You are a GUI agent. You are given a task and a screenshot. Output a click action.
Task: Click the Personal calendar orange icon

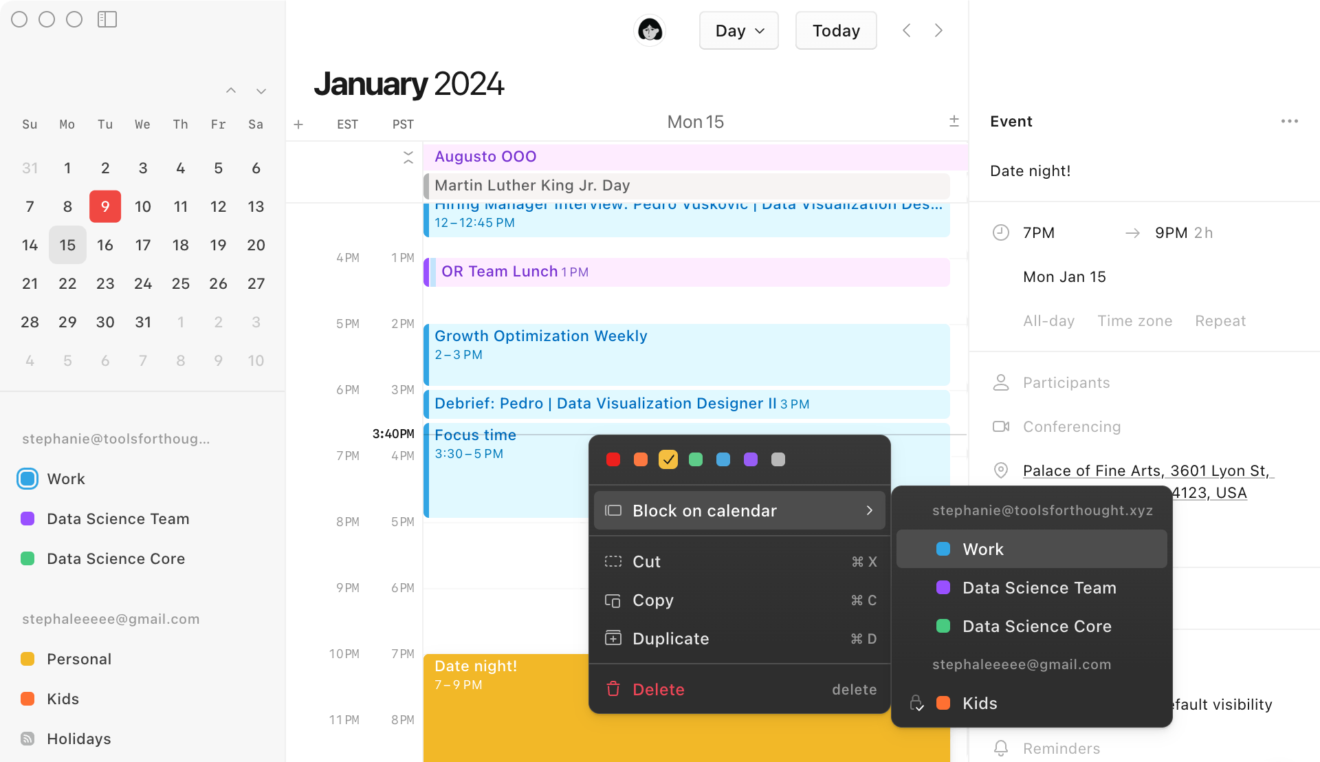point(27,659)
